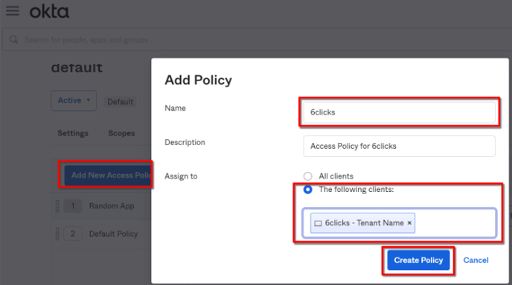Click the Name input field

click(x=399, y=112)
